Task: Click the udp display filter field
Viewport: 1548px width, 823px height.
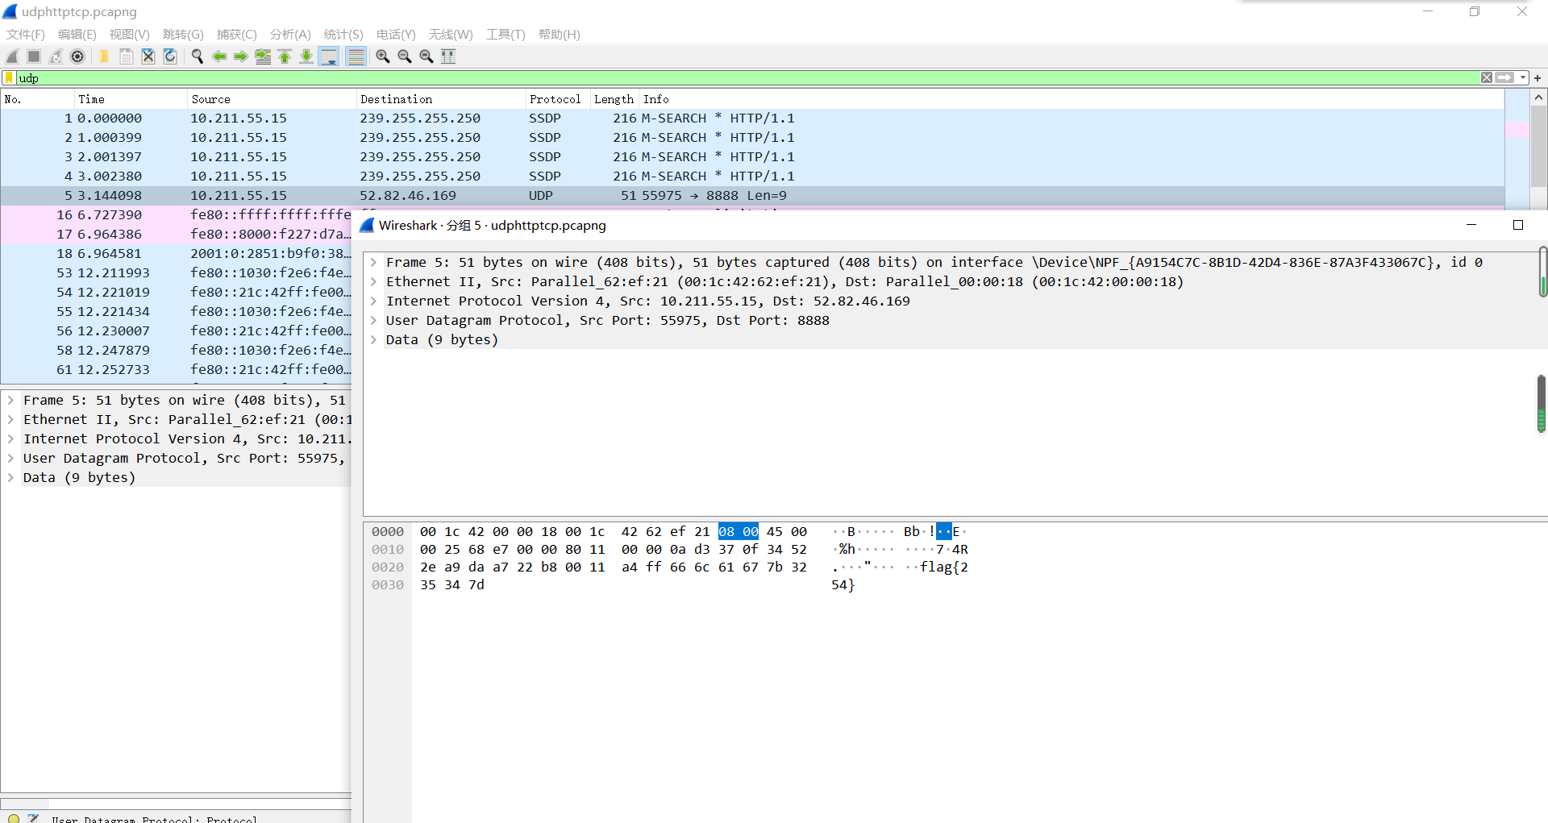Action: click(x=726, y=78)
